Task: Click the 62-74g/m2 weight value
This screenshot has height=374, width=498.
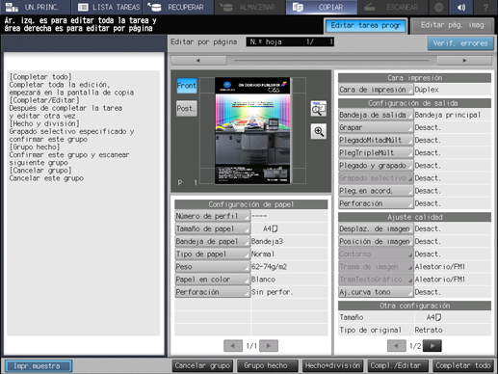Action: [269, 267]
